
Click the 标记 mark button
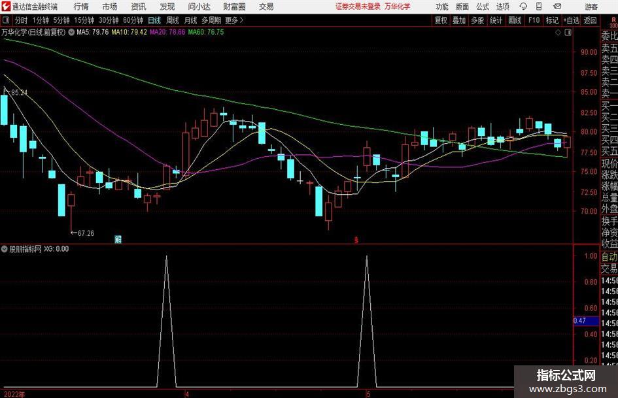pos(552,20)
